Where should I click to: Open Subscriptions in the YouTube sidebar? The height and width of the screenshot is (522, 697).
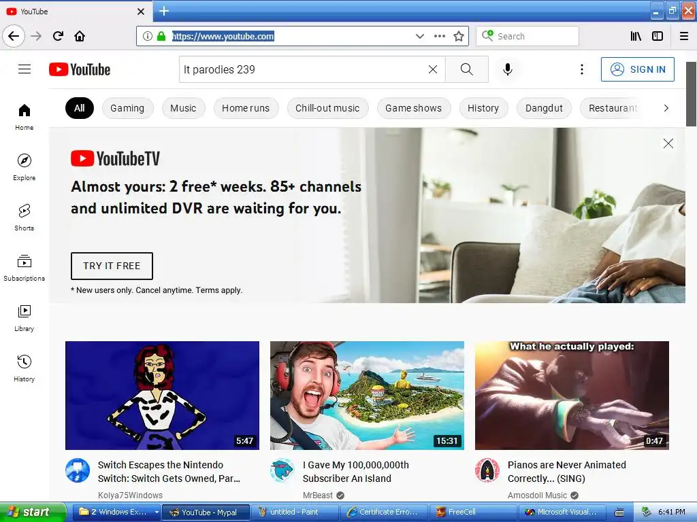[25, 268]
